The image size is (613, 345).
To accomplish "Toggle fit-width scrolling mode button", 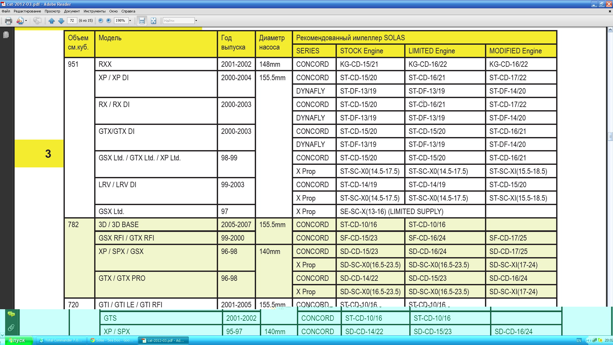I will [142, 21].
